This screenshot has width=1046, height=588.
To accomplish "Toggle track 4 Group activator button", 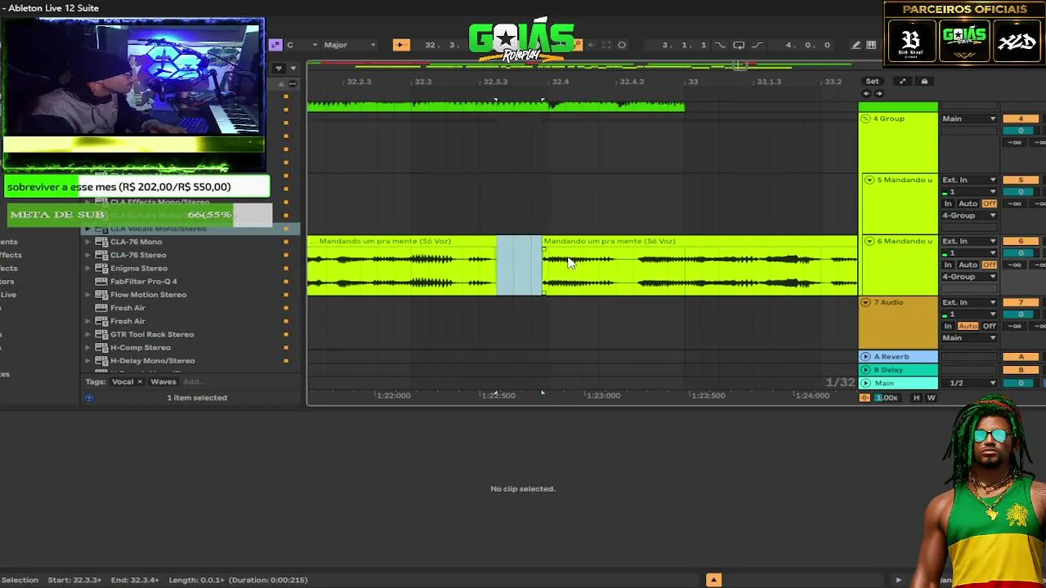I will coord(1020,119).
